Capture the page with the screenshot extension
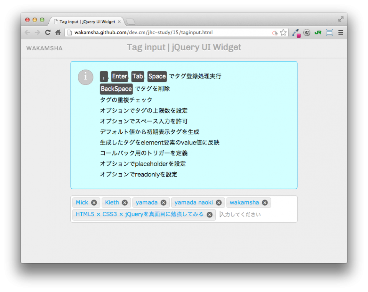Viewport: 368px width, 292px height. coord(329,33)
